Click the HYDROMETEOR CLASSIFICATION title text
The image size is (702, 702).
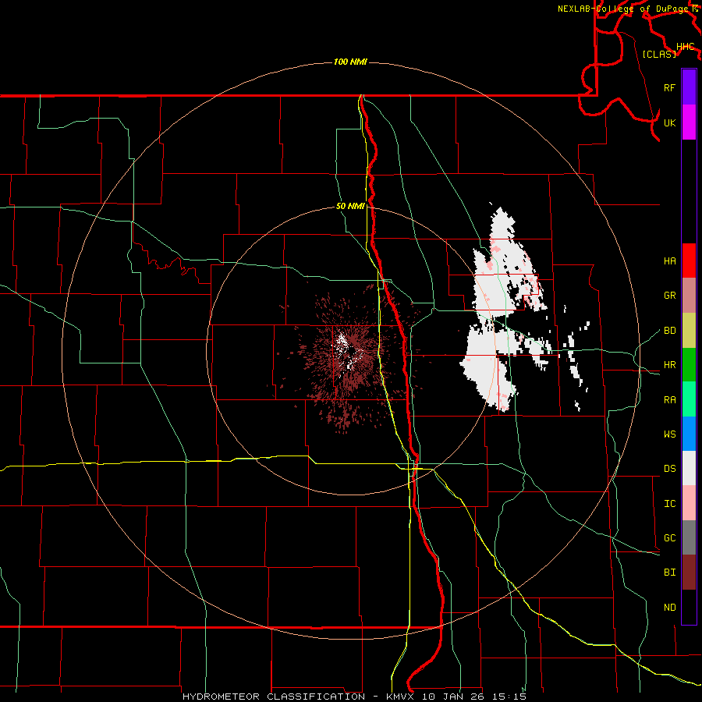[274, 697]
